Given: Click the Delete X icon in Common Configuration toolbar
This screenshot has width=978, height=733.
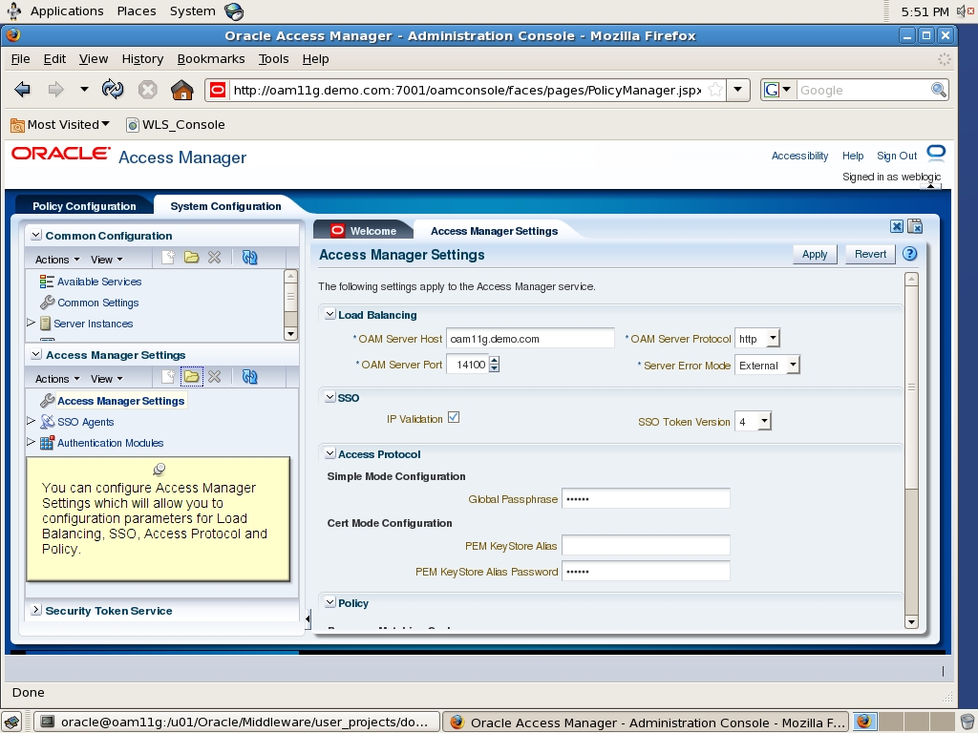Looking at the screenshot, I should point(214,259).
